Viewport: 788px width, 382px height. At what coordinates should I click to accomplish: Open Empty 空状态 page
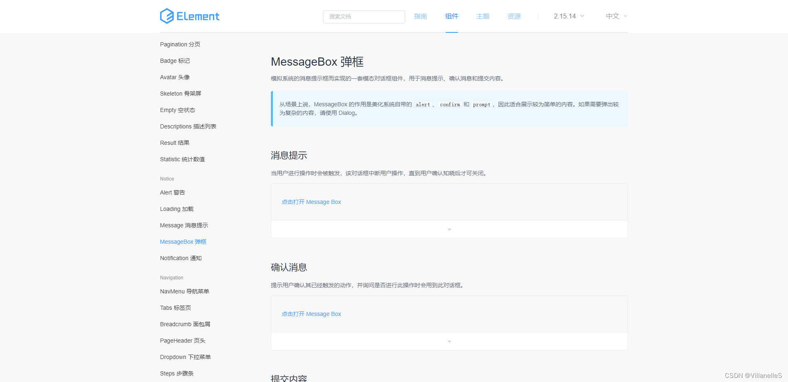point(177,110)
